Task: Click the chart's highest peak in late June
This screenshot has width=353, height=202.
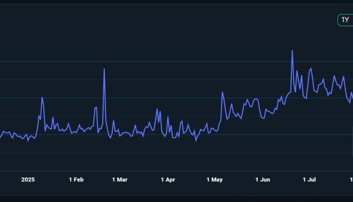Action: pos(292,51)
